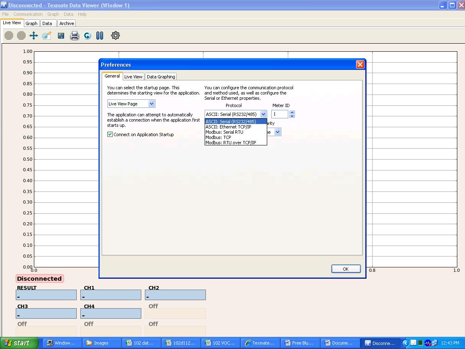This screenshot has width=465, height=349.
Task: Click the Meter ID input field
Action: 280,114
